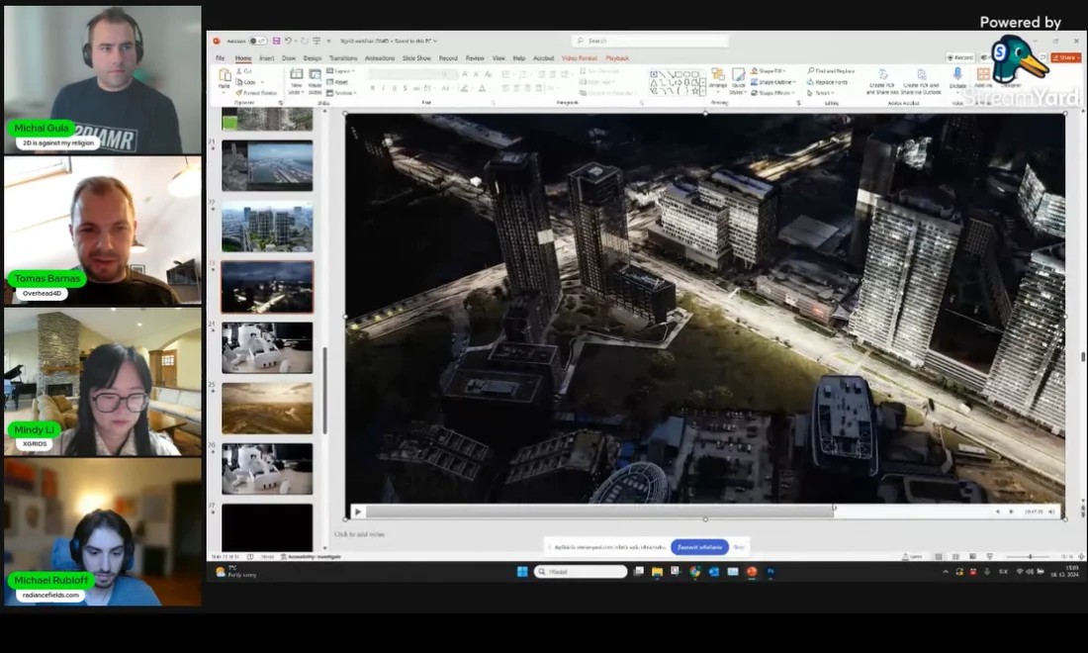Image resolution: width=1088 pixels, height=653 pixels.
Task: Click the Increase Font Size icon
Action: pos(466,74)
